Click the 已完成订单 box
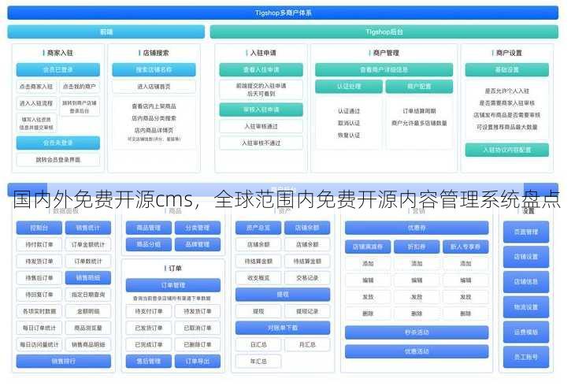Image resolution: width=571 pixels, height=386 pixels. pyautogui.click(x=149, y=345)
